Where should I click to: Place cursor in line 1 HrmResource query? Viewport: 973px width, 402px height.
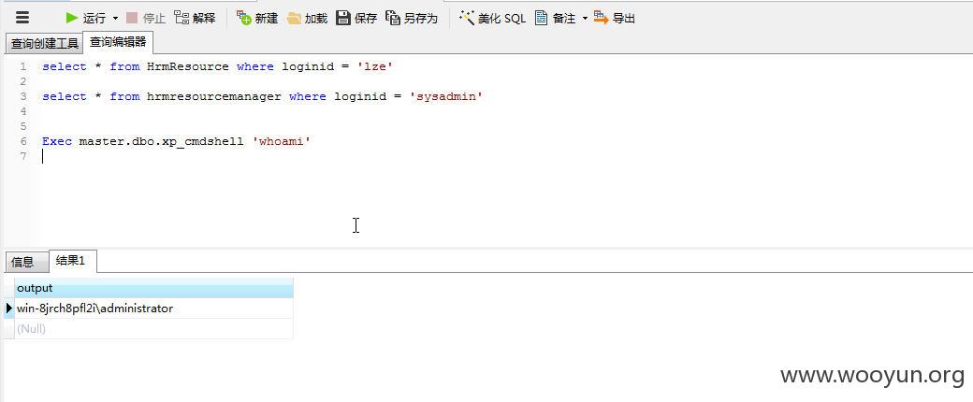[x=218, y=66]
